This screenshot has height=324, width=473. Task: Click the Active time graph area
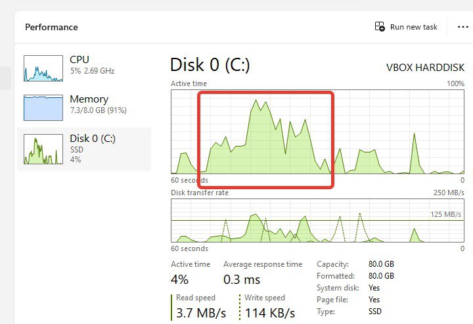point(317,132)
